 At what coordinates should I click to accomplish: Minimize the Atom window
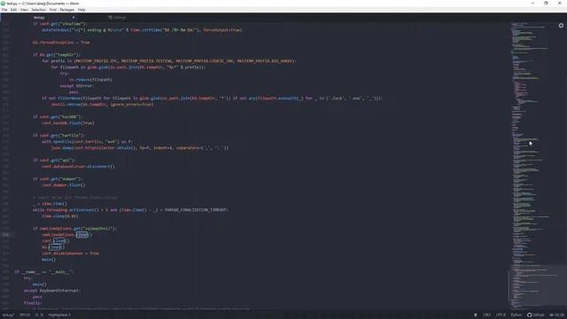(532, 4)
